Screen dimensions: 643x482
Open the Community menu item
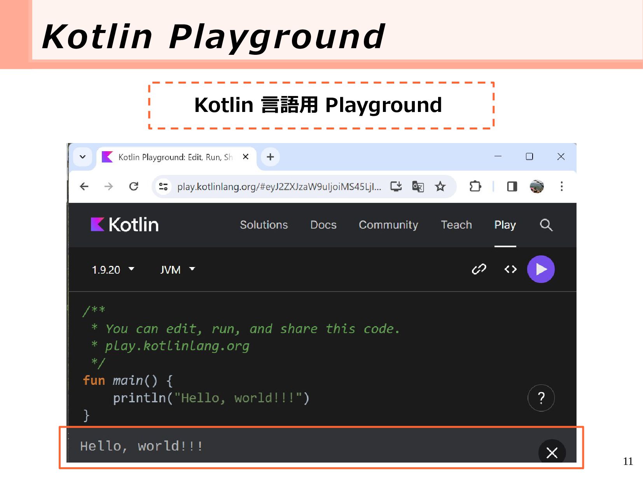pos(388,225)
